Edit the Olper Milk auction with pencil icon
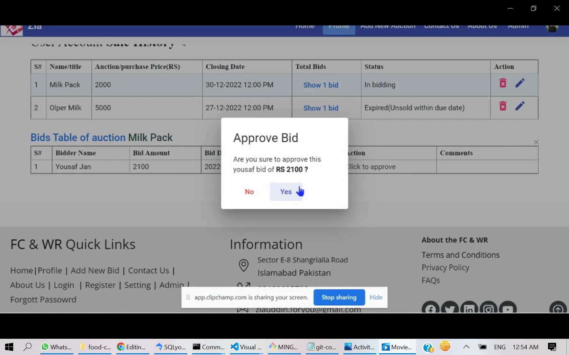Viewport: 569px width, 355px height. [x=520, y=106]
